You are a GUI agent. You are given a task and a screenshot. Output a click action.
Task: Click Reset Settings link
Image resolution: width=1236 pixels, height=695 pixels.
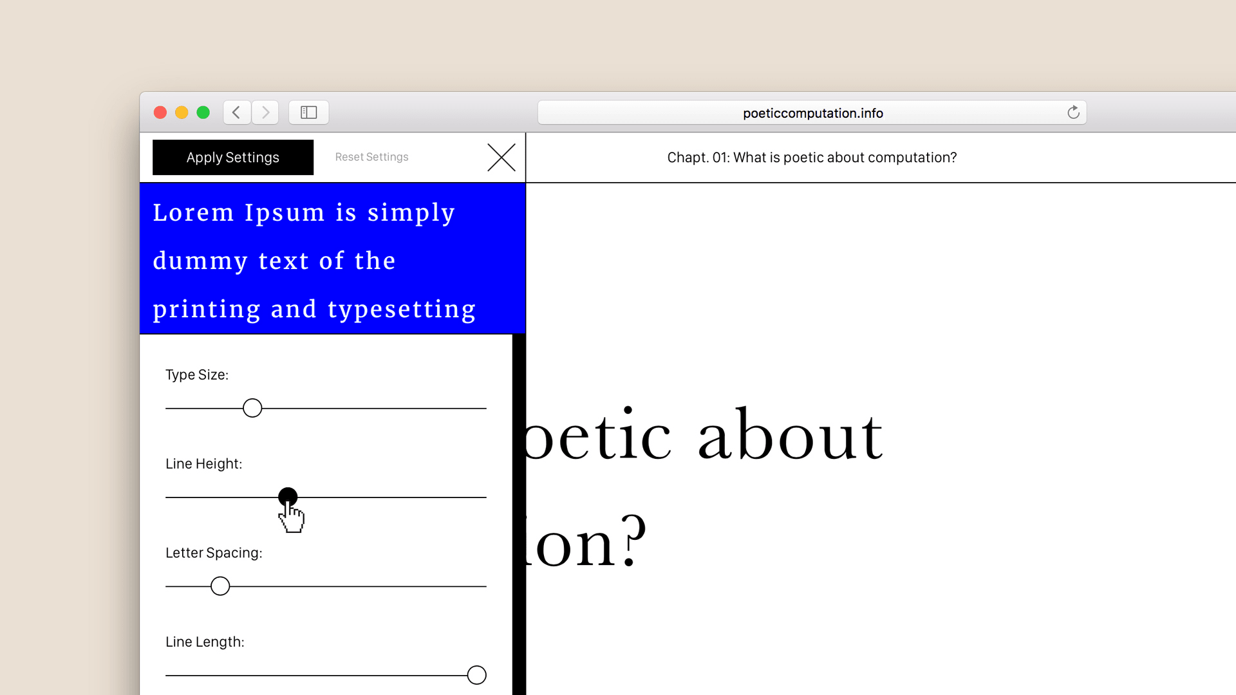pos(371,157)
